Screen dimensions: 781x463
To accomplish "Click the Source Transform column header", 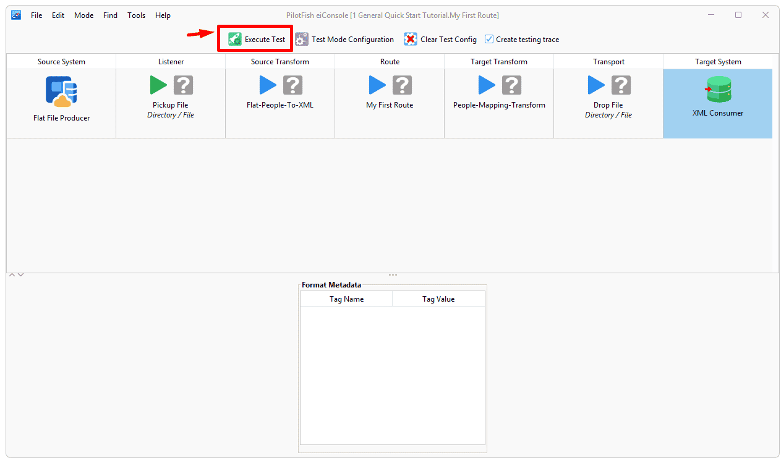I will (x=280, y=62).
